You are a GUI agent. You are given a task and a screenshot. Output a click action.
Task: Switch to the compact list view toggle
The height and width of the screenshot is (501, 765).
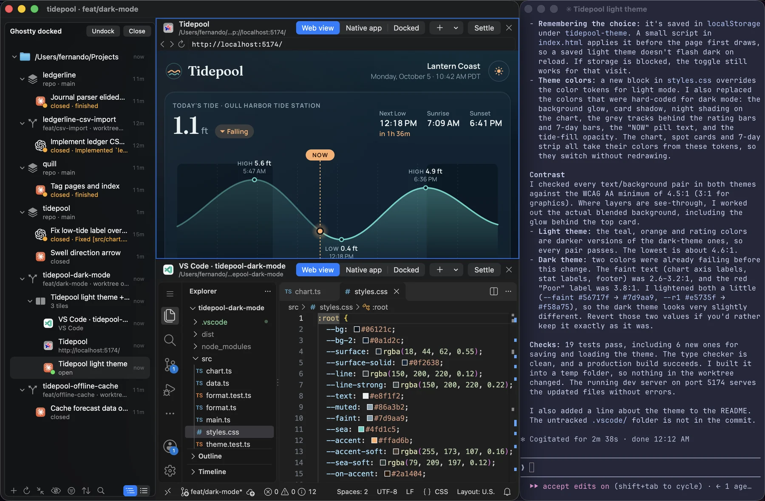coord(144,491)
